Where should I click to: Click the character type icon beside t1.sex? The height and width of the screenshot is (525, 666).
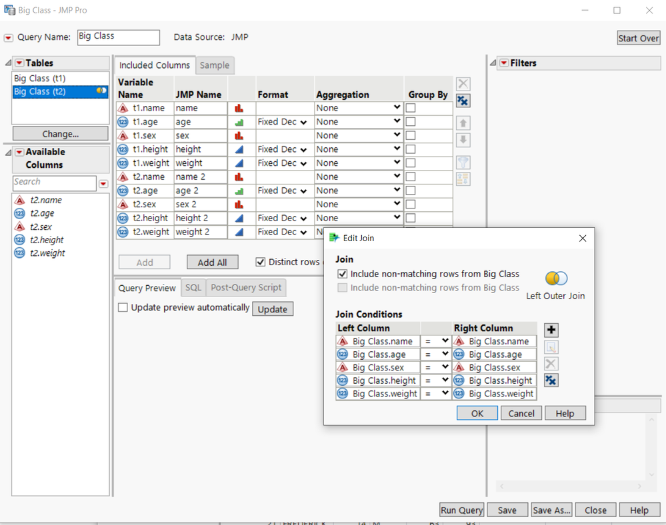(x=123, y=136)
